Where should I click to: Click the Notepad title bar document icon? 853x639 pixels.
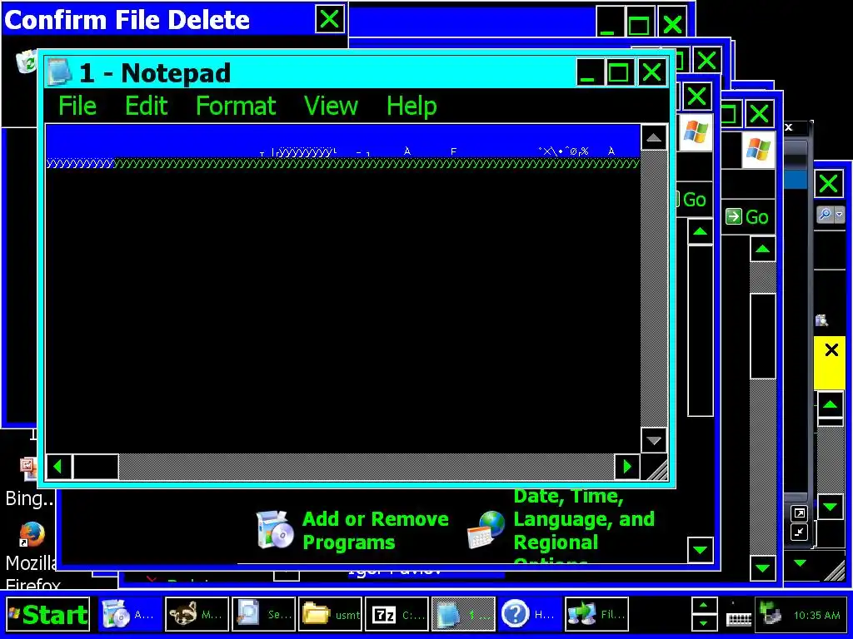pos(59,72)
